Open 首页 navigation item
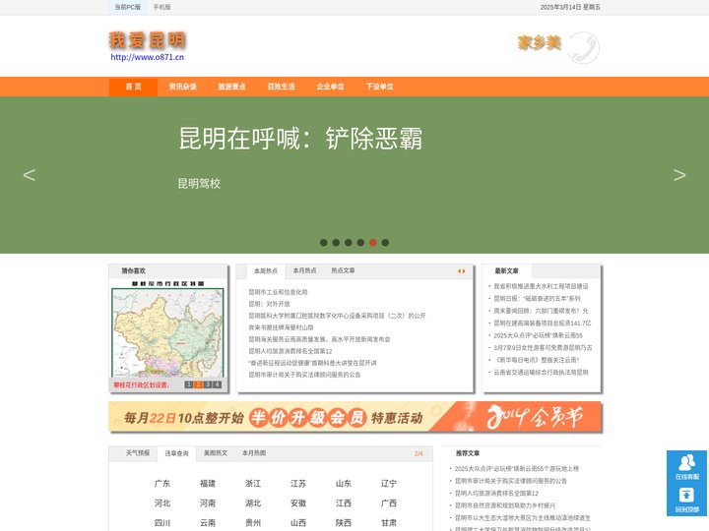The image size is (709, 531). point(133,87)
